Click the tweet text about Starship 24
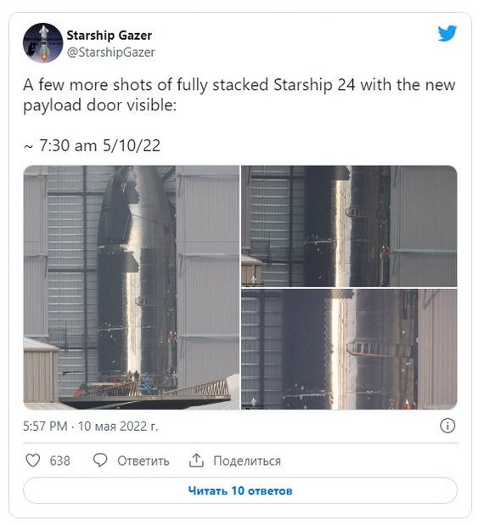The image size is (484, 526). tap(239, 94)
